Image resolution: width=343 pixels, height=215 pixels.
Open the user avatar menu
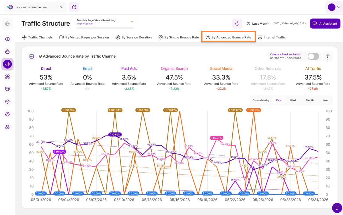(x=334, y=7)
